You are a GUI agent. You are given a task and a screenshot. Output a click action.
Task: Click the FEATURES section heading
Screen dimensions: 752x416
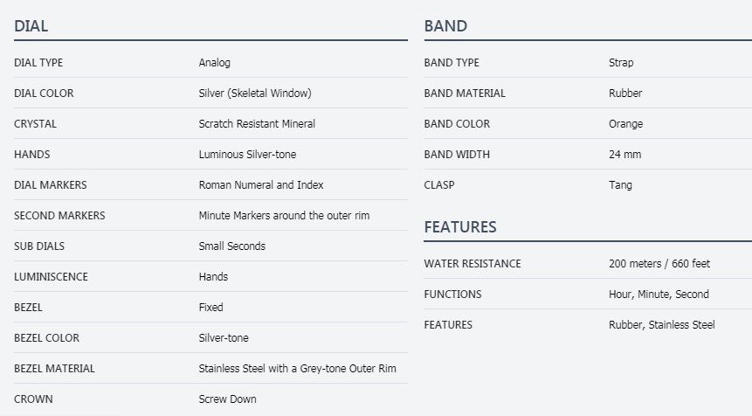point(460,227)
